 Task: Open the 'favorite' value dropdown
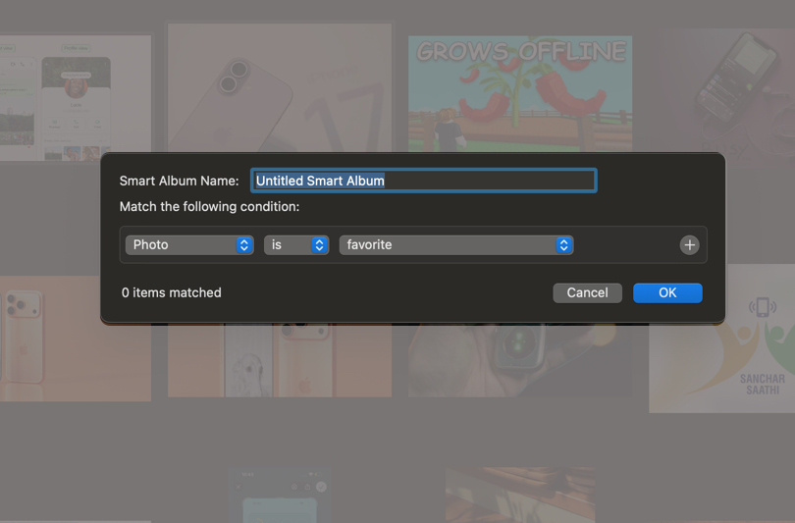(455, 244)
